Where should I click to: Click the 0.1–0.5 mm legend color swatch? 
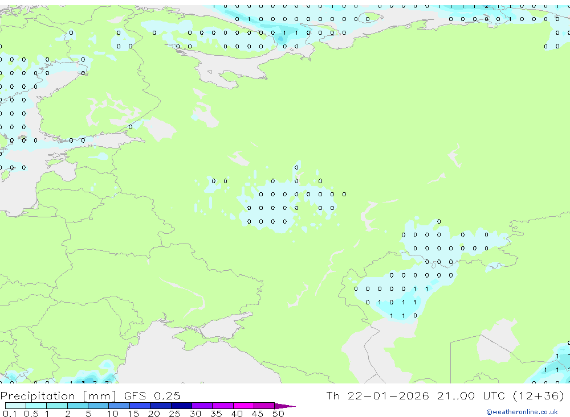pos(15,406)
